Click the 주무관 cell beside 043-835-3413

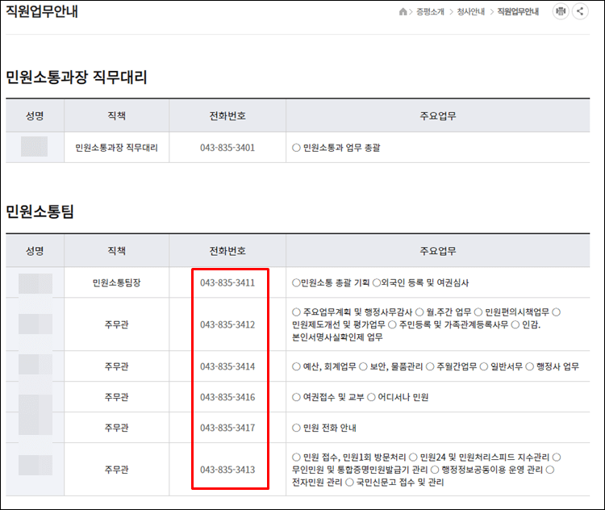[116, 470]
